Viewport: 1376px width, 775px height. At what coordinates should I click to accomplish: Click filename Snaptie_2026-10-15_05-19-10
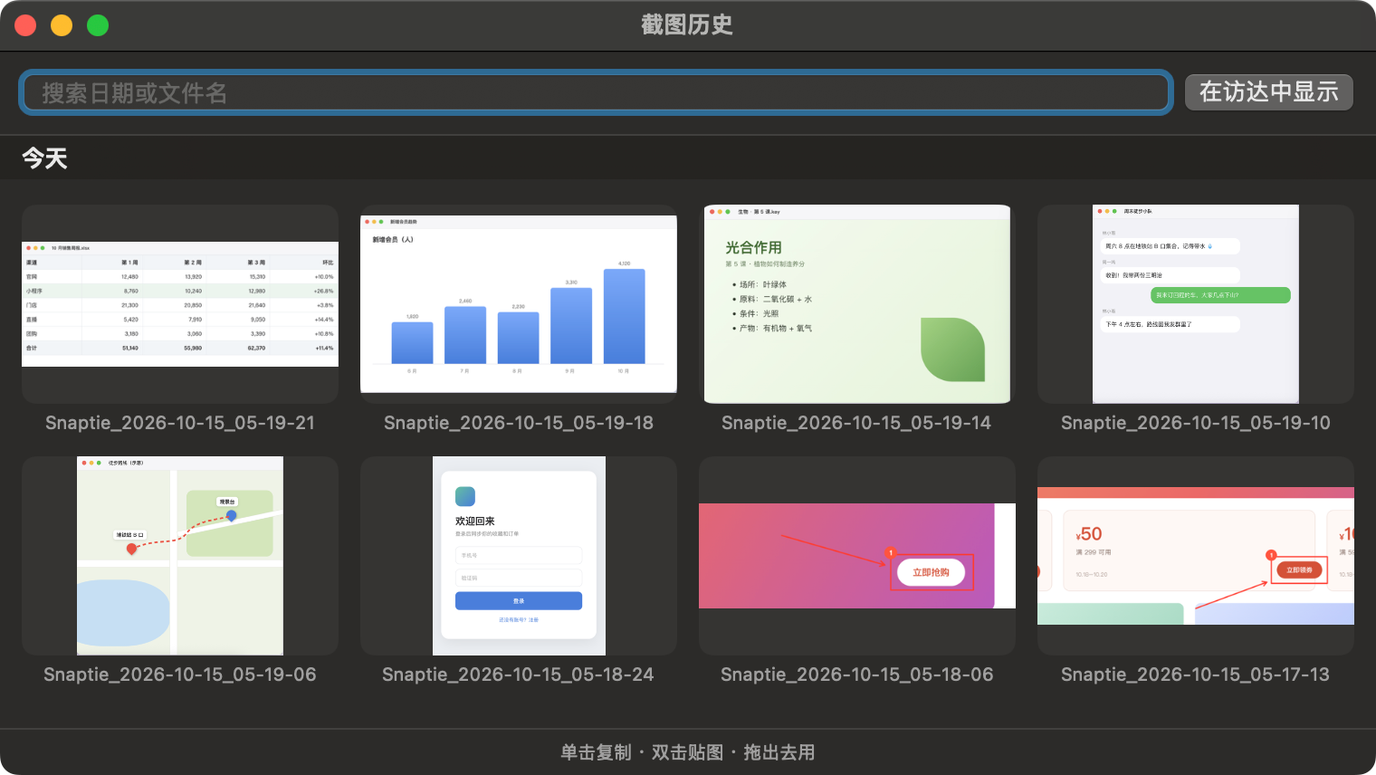pyautogui.click(x=1196, y=423)
